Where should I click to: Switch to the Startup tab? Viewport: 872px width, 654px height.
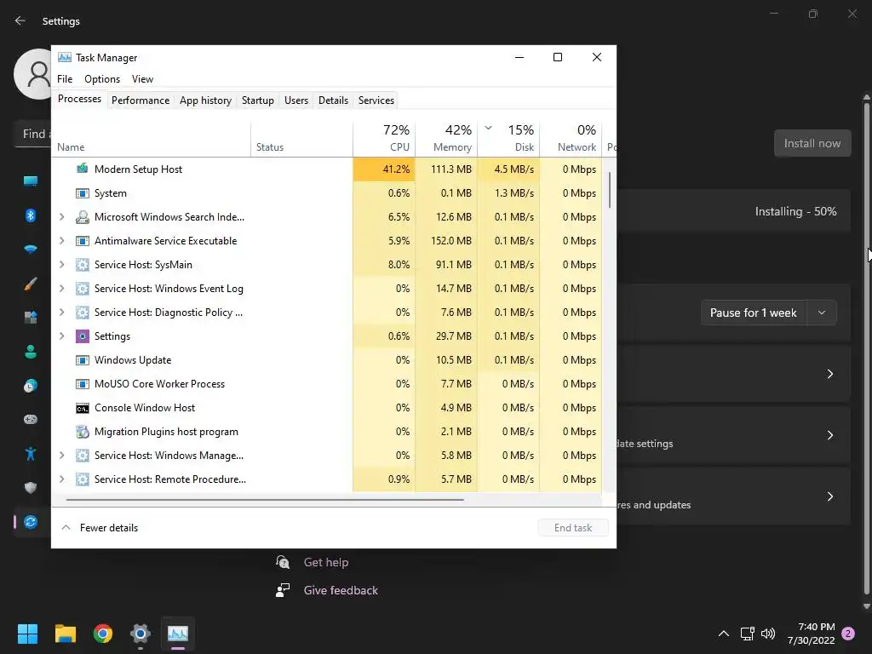click(257, 100)
